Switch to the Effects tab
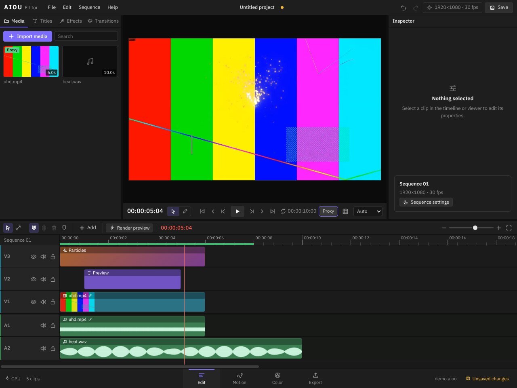This screenshot has width=517, height=388. point(71,21)
